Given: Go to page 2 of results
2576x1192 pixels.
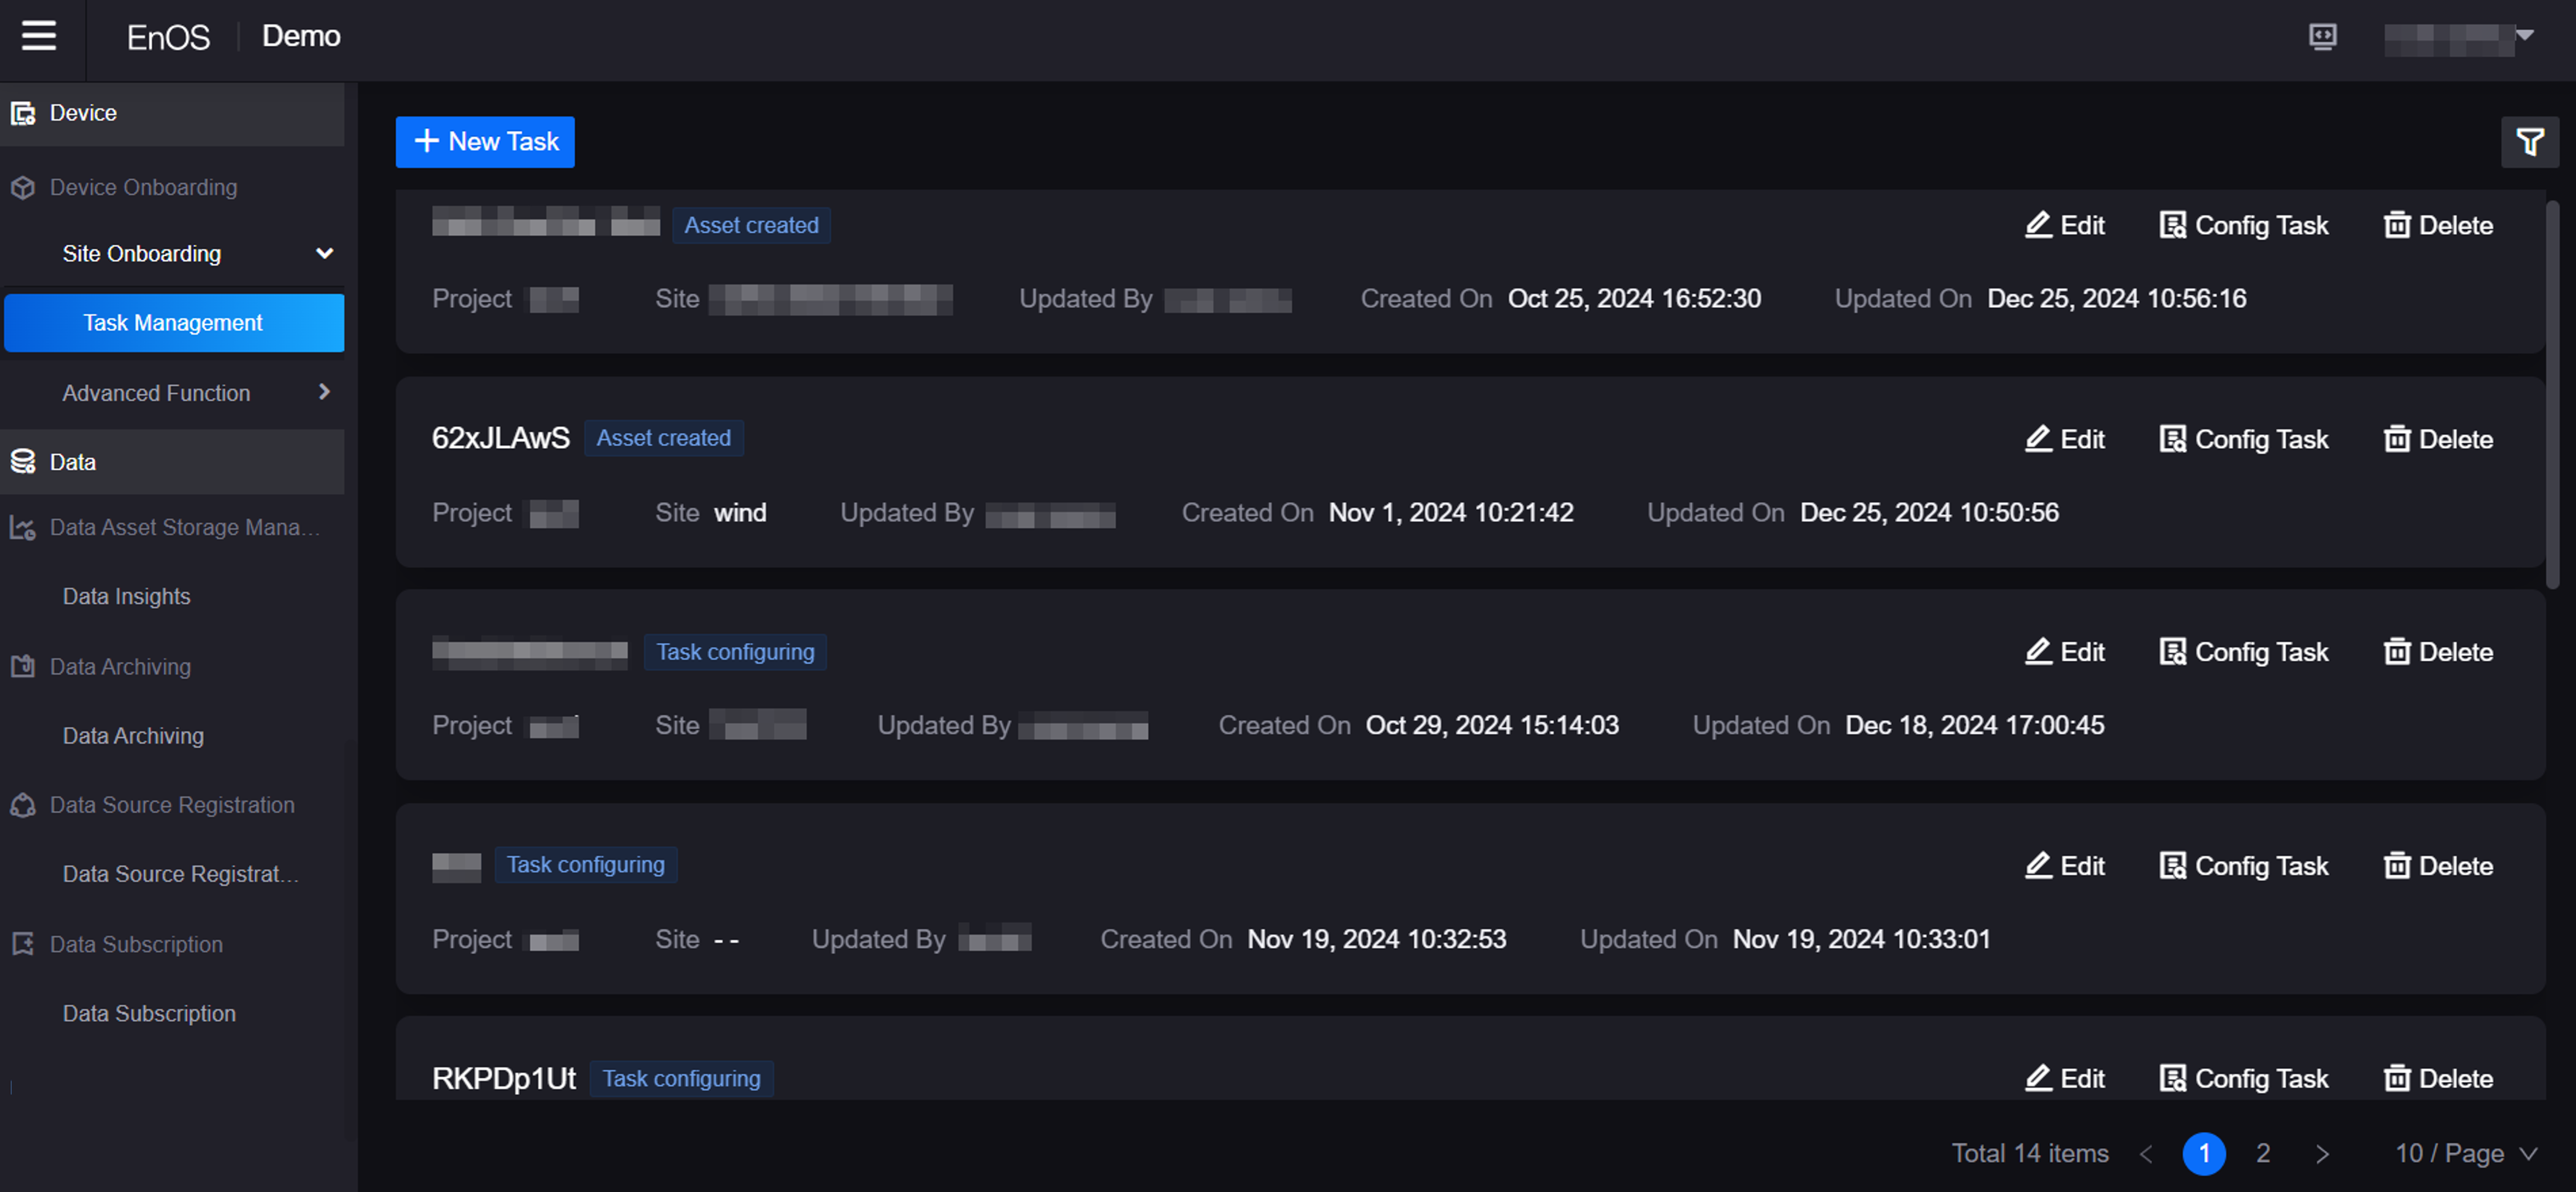Looking at the screenshot, I should click(x=2262, y=1153).
